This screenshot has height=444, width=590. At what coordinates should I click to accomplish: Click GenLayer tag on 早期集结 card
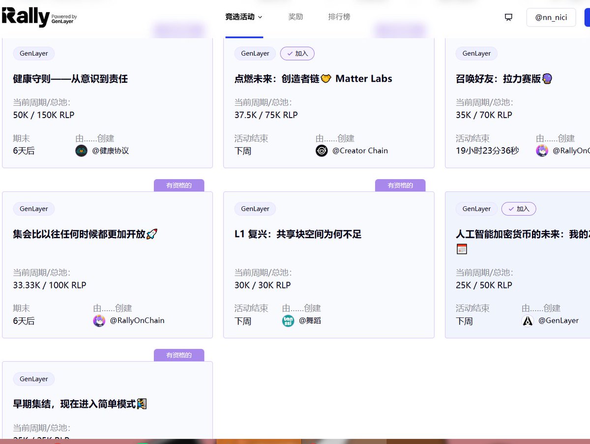click(34, 379)
